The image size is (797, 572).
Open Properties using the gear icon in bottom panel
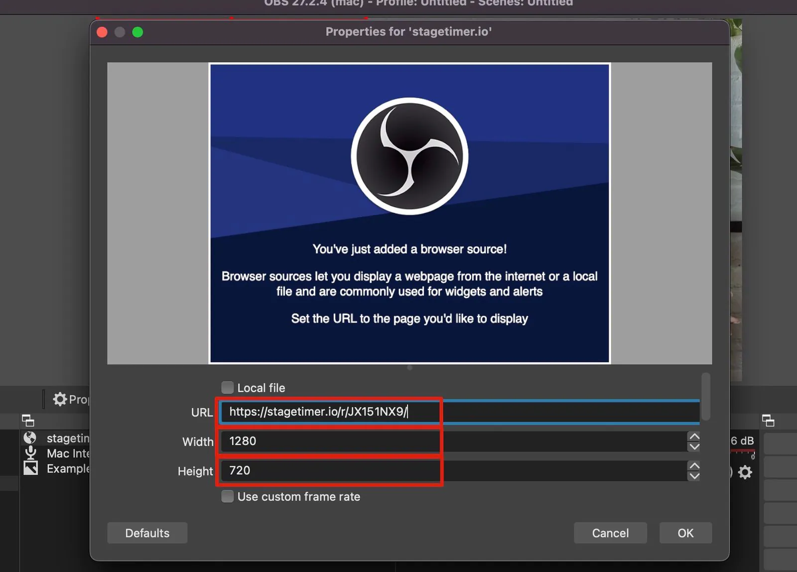point(60,399)
